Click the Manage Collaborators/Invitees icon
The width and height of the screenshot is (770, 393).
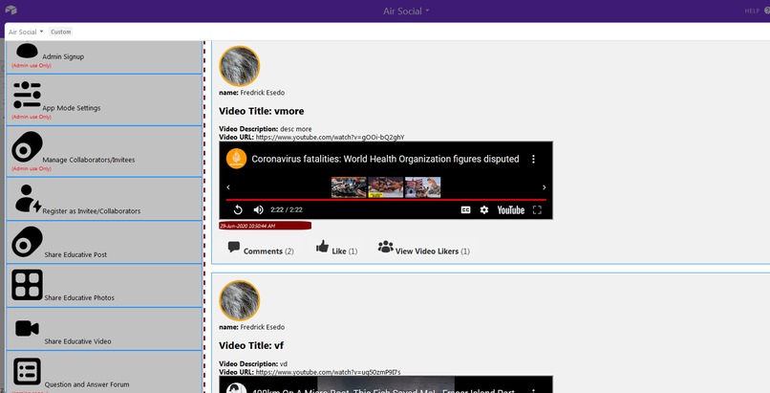pos(27,146)
